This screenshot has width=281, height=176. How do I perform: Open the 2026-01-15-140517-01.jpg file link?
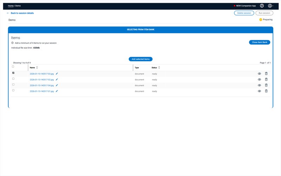point(42,91)
